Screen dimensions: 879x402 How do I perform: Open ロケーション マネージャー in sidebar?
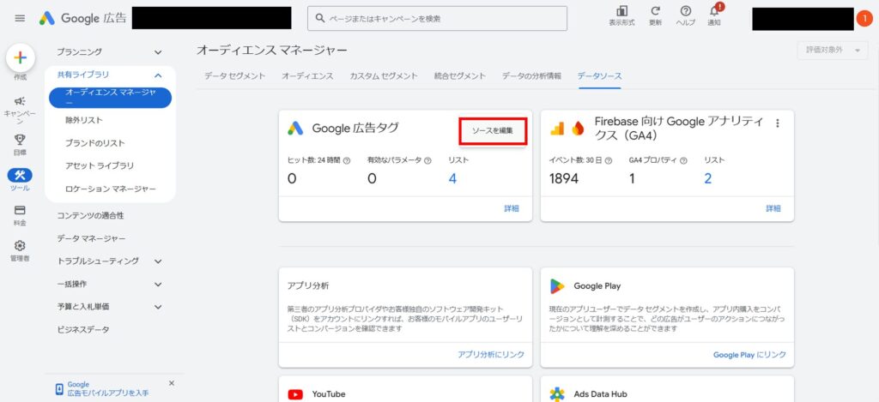click(111, 189)
